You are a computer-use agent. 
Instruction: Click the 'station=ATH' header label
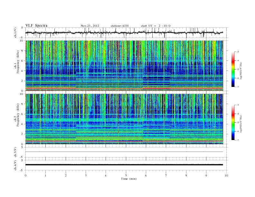coord(119,26)
